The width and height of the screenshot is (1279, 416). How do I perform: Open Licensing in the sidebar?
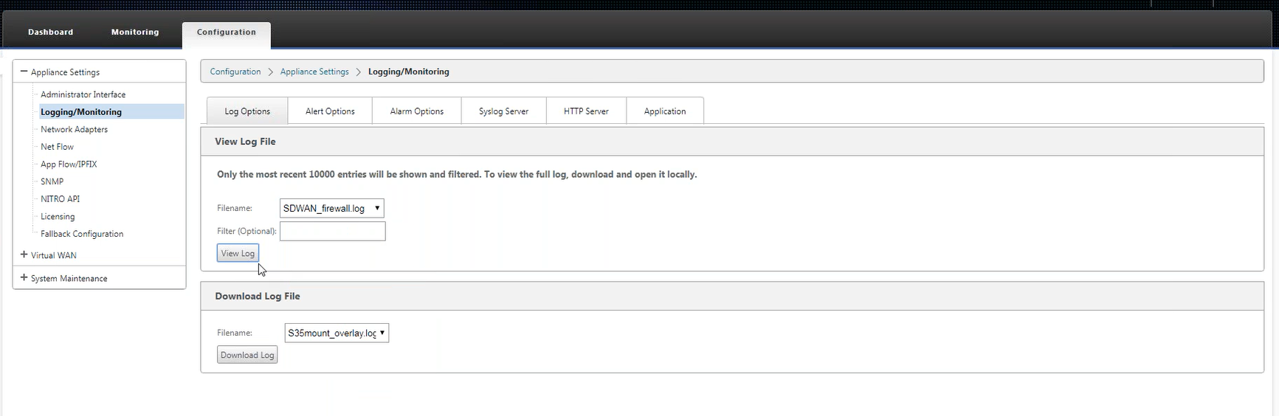click(58, 216)
